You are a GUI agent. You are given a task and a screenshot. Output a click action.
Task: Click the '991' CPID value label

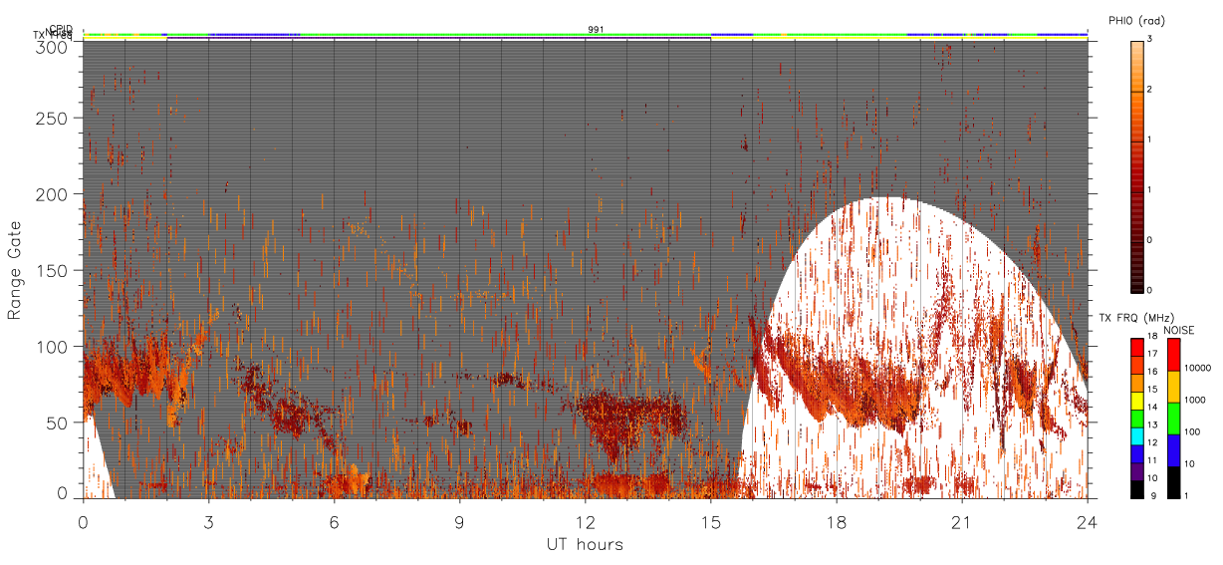596,30
